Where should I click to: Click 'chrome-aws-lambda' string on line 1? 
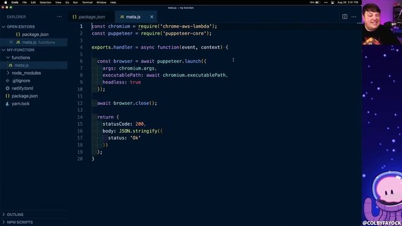[x=186, y=26]
